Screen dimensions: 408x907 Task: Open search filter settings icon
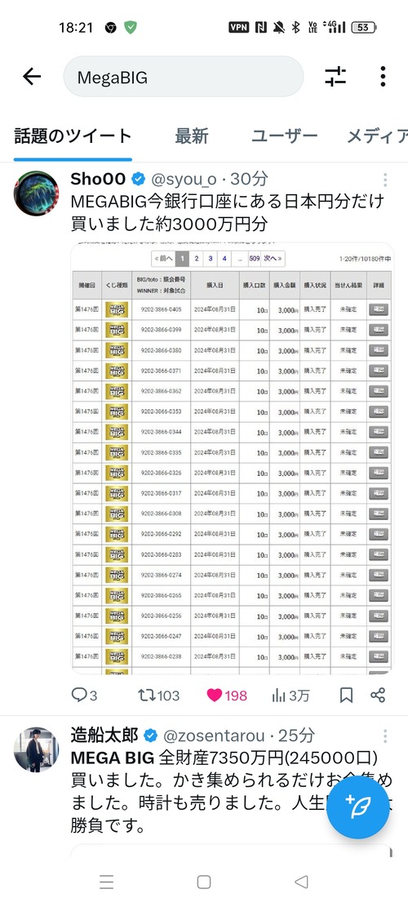[335, 77]
